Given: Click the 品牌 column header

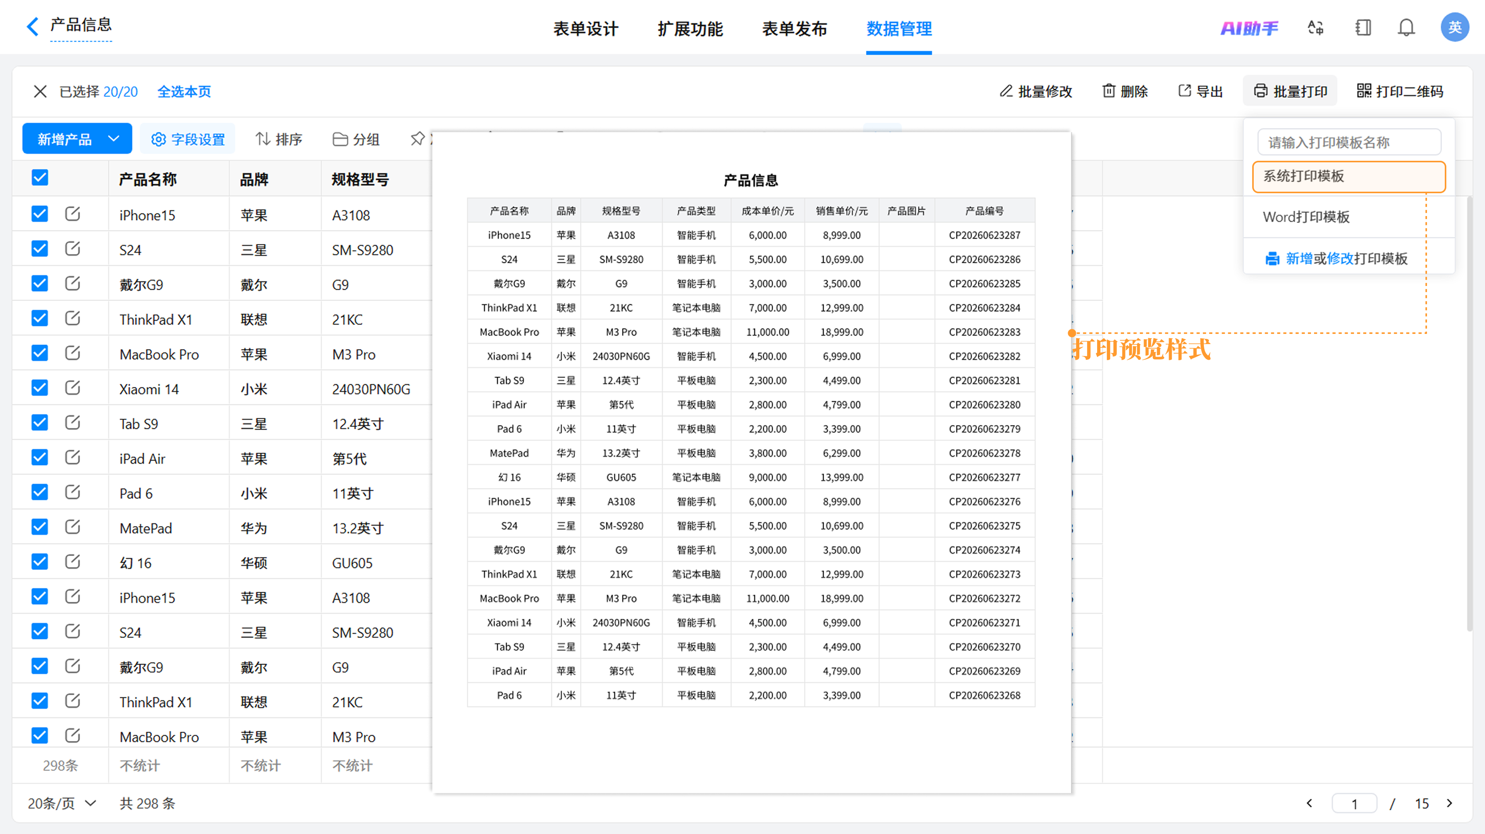Looking at the screenshot, I should click(254, 179).
